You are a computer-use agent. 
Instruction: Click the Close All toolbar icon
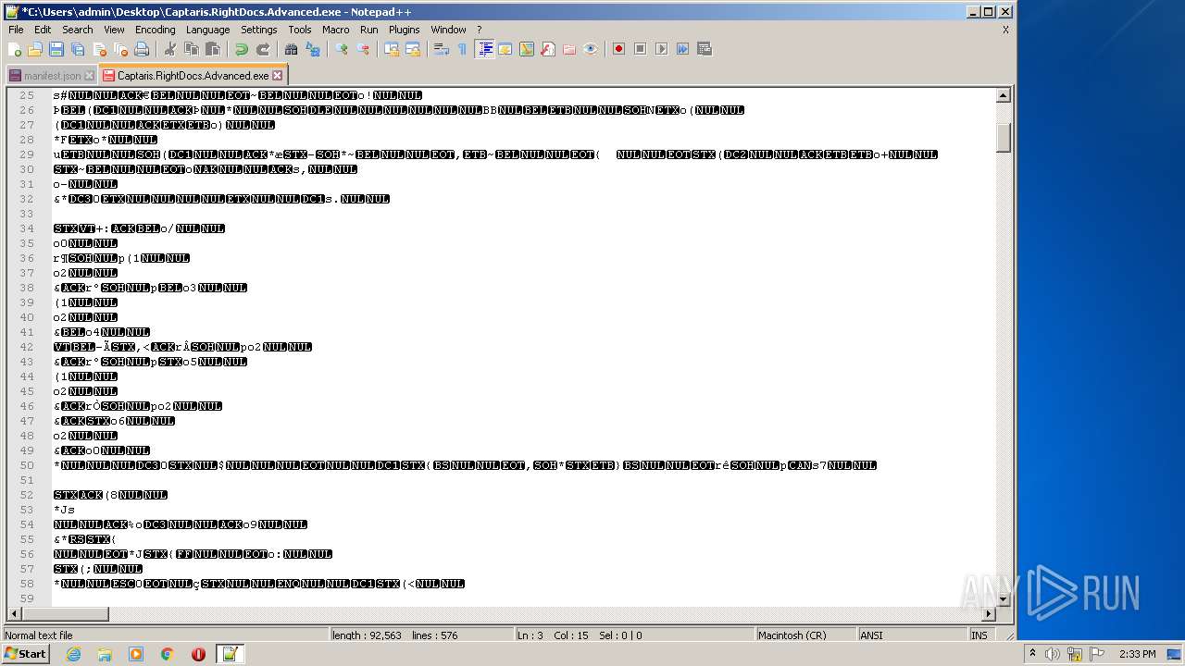(120, 49)
